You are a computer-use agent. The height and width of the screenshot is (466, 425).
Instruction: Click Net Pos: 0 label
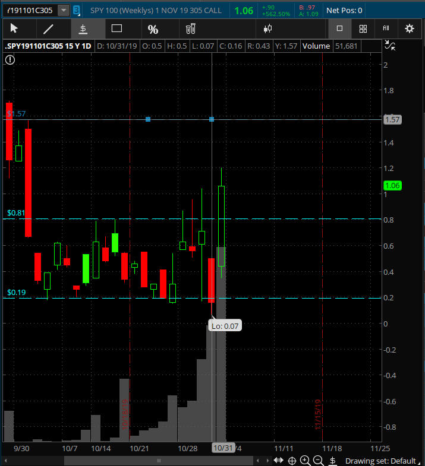[344, 11]
